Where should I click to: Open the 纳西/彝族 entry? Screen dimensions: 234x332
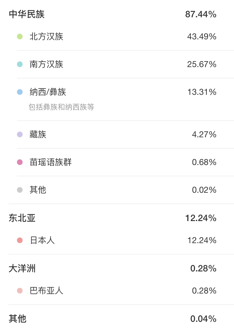tap(48, 92)
